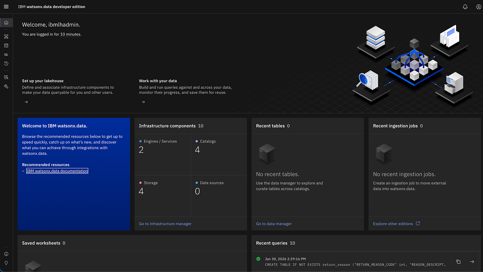Open Access control from the sidebar
This screenshot has width=483, height=272.
pos(6,78)
